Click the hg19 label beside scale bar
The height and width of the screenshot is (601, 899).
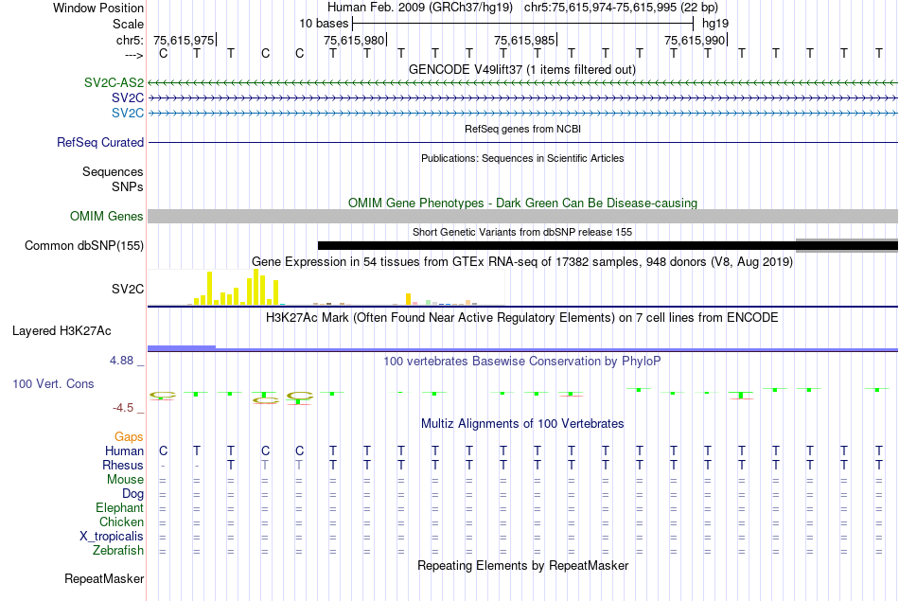pyautogui.click(x=715, y=24)
